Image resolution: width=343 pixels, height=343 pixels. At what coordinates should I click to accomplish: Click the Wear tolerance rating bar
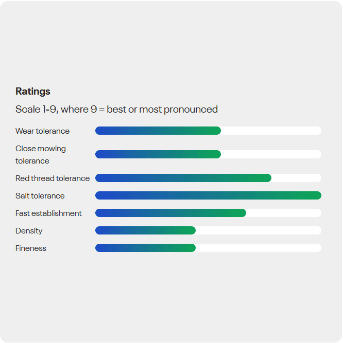click(x=158, y=131)
